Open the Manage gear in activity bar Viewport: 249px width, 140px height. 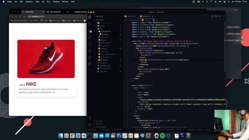tap(90, 125)
